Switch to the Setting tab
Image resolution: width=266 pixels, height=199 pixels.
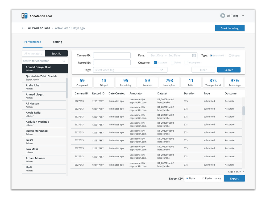pyautogui.click(x=57, y=42)
